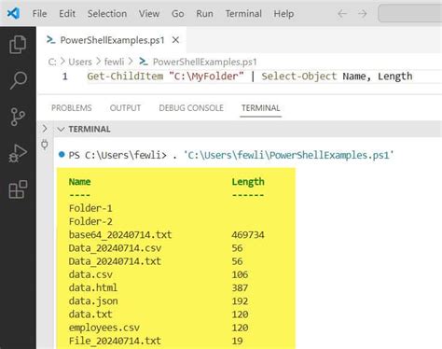Go back with the left arrow
The image size is (442, 349).
[x=342, y=14]
